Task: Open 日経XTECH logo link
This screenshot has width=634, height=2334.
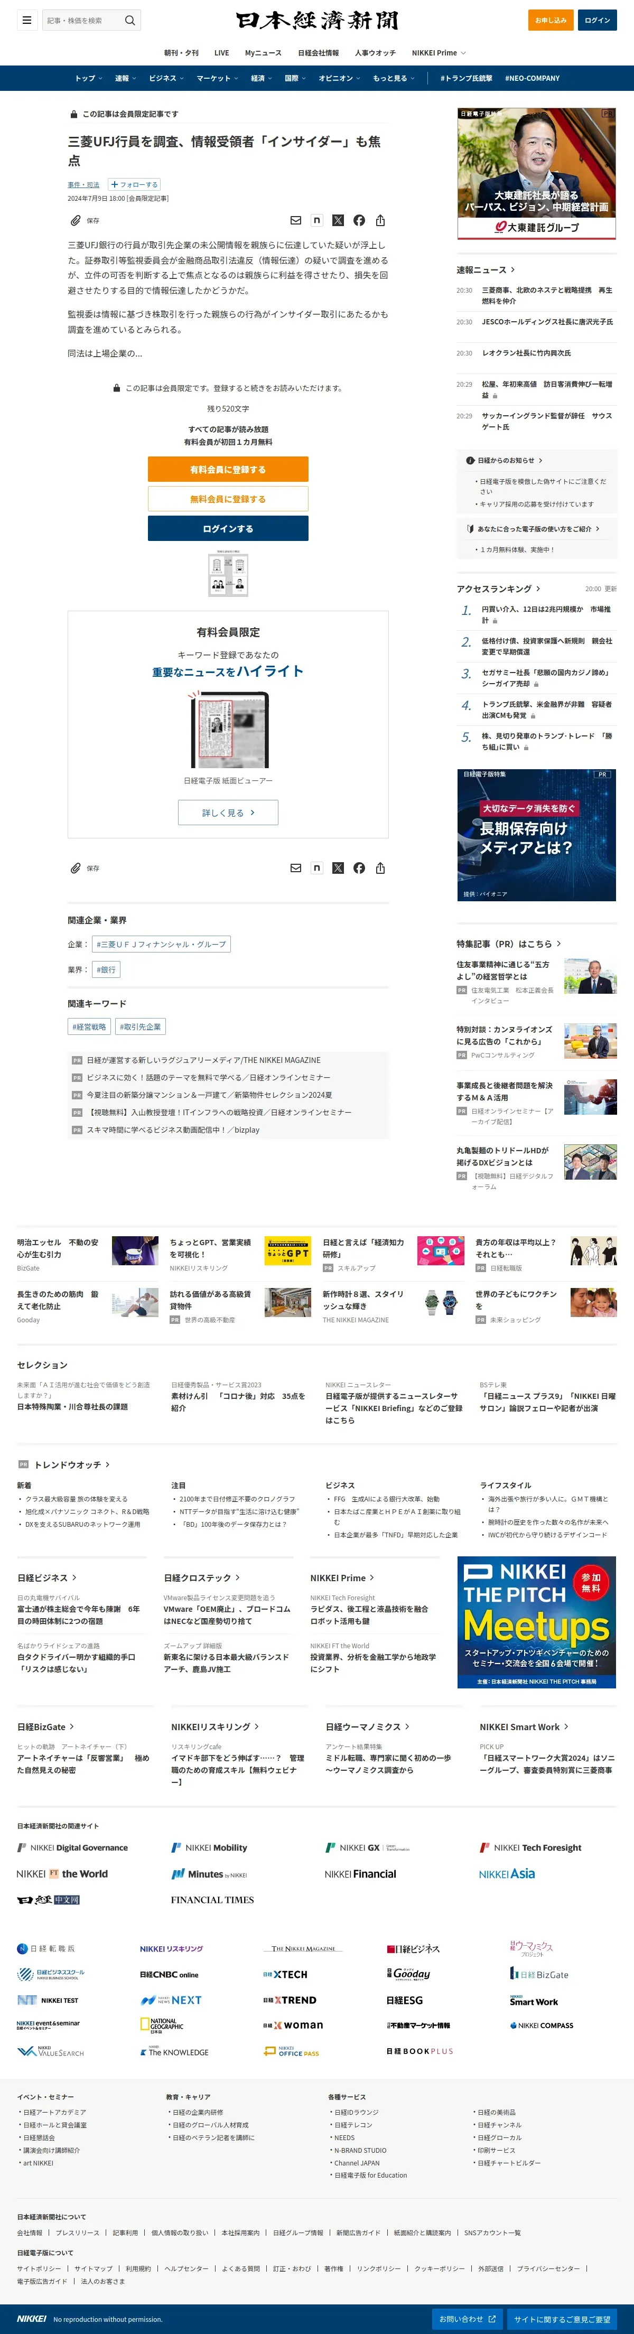Action: [285, 1974]
